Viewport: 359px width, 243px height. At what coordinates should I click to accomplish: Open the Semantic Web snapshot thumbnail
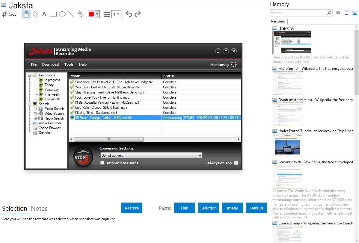click(x=288, y=176)
